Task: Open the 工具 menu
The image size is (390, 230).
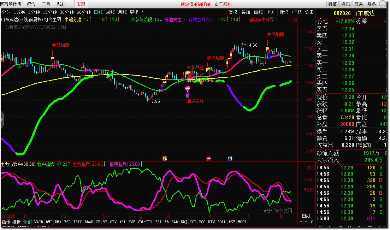Action: 46,4
